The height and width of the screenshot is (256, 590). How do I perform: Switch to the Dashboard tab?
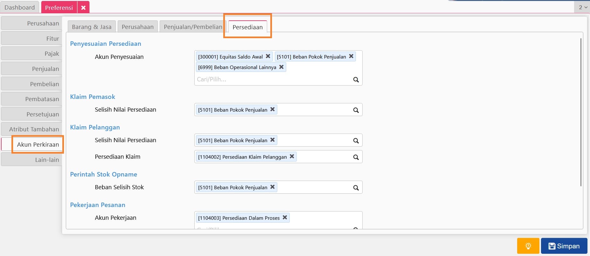click(x=20, y=7)
